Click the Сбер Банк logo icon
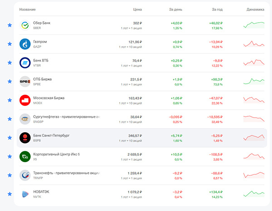This screenshot has width=272, height=211. pyautogui.click(x=25, y=25)
